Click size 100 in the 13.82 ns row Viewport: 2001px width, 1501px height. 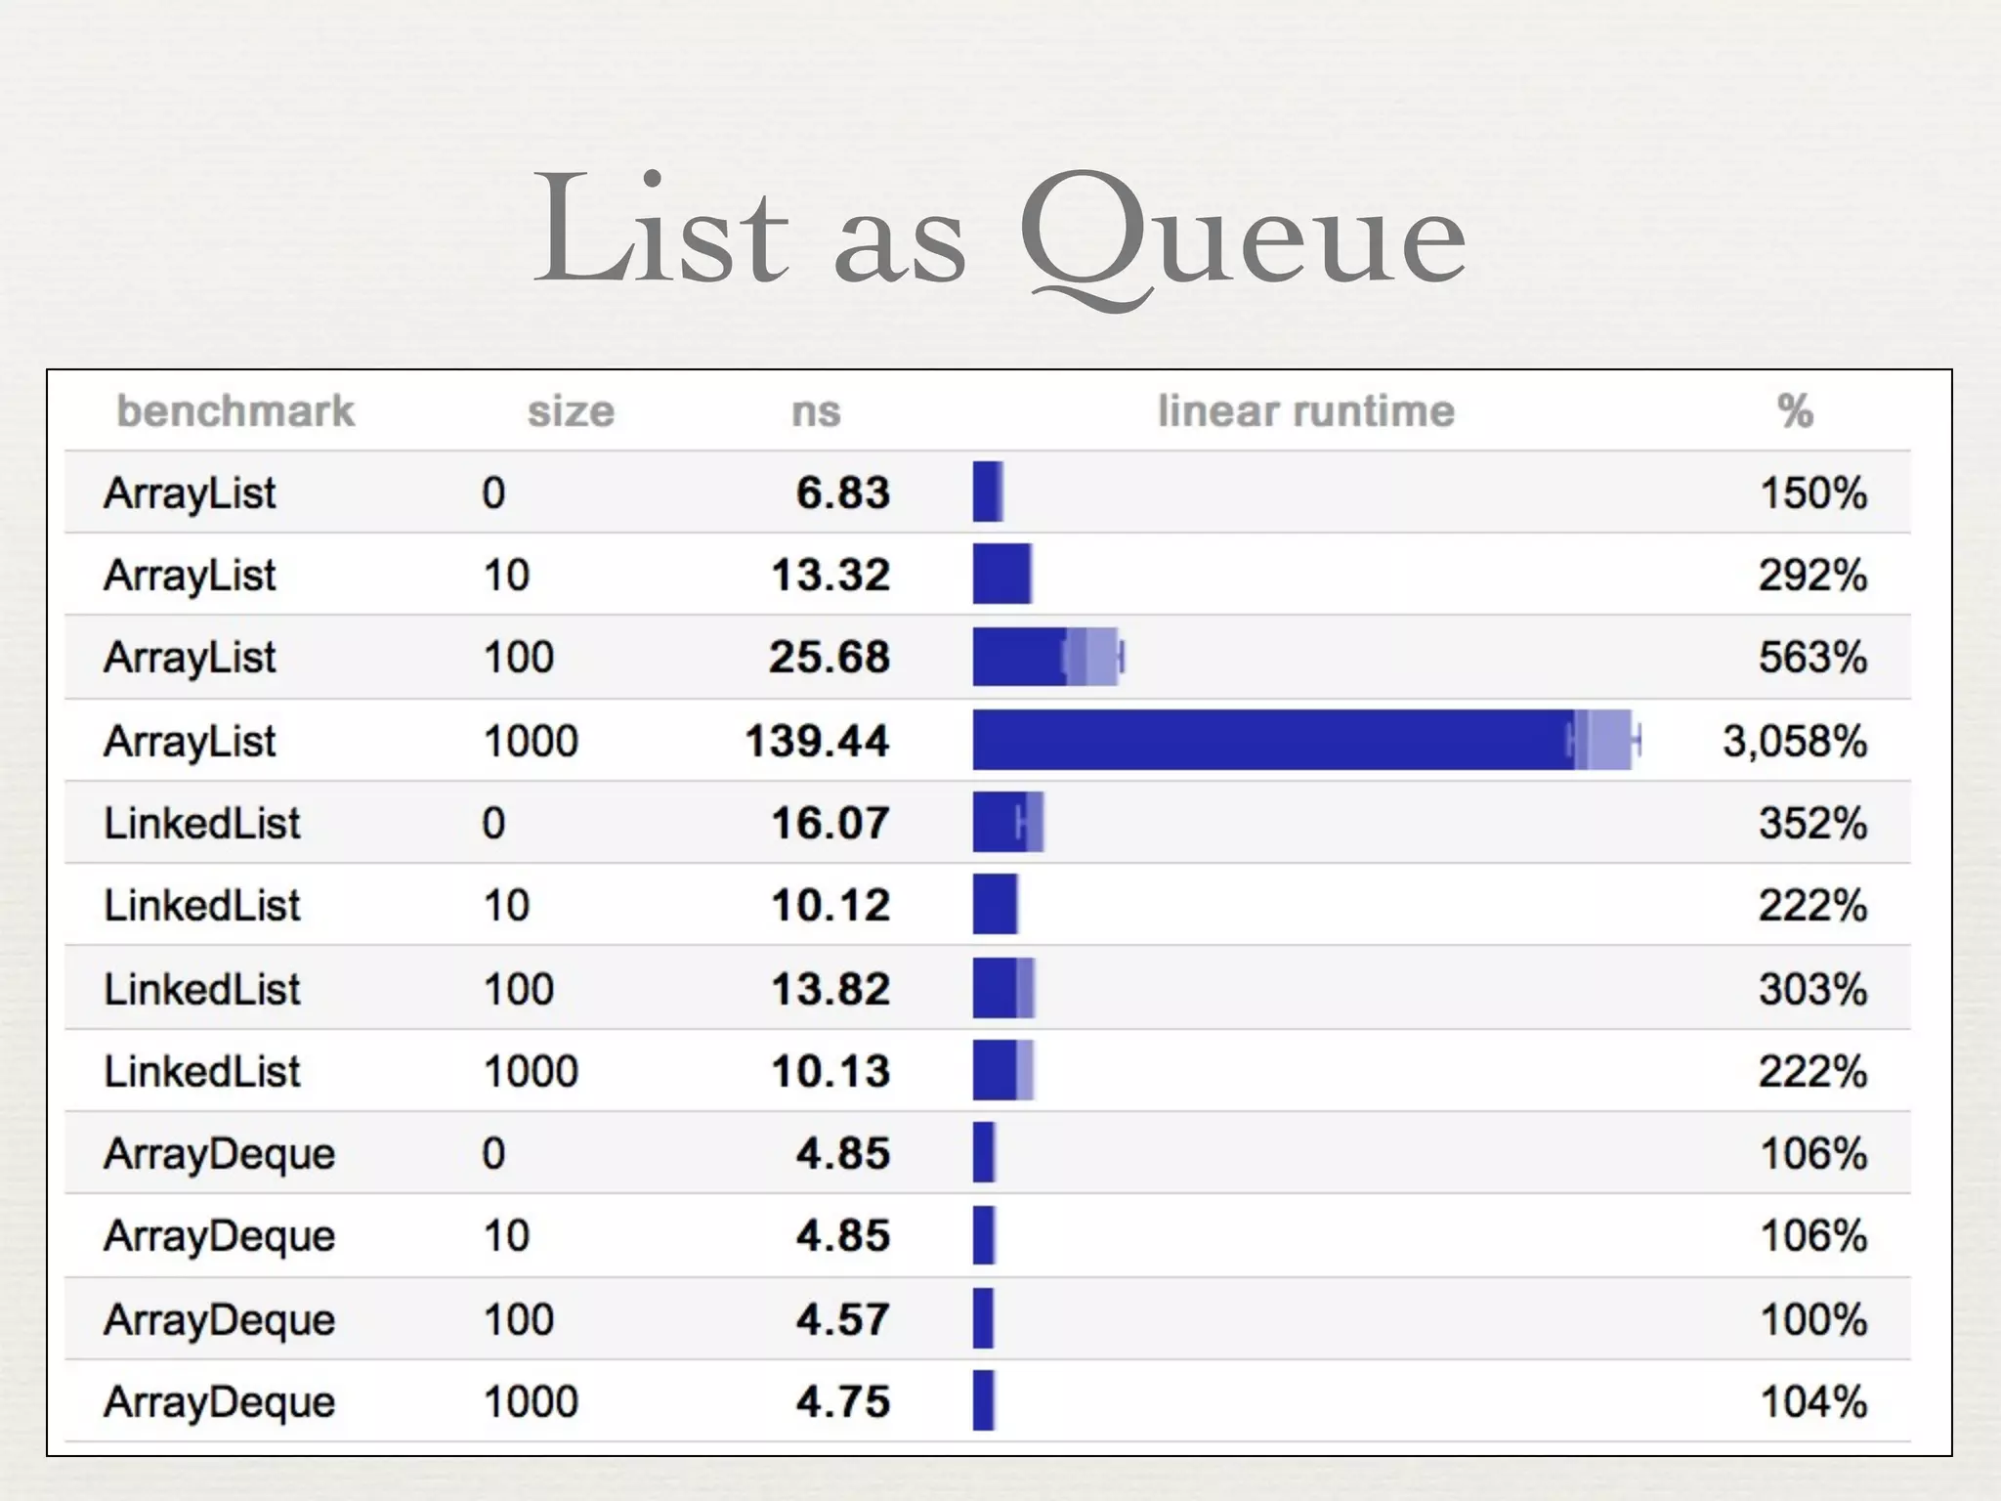click(519, 989)
